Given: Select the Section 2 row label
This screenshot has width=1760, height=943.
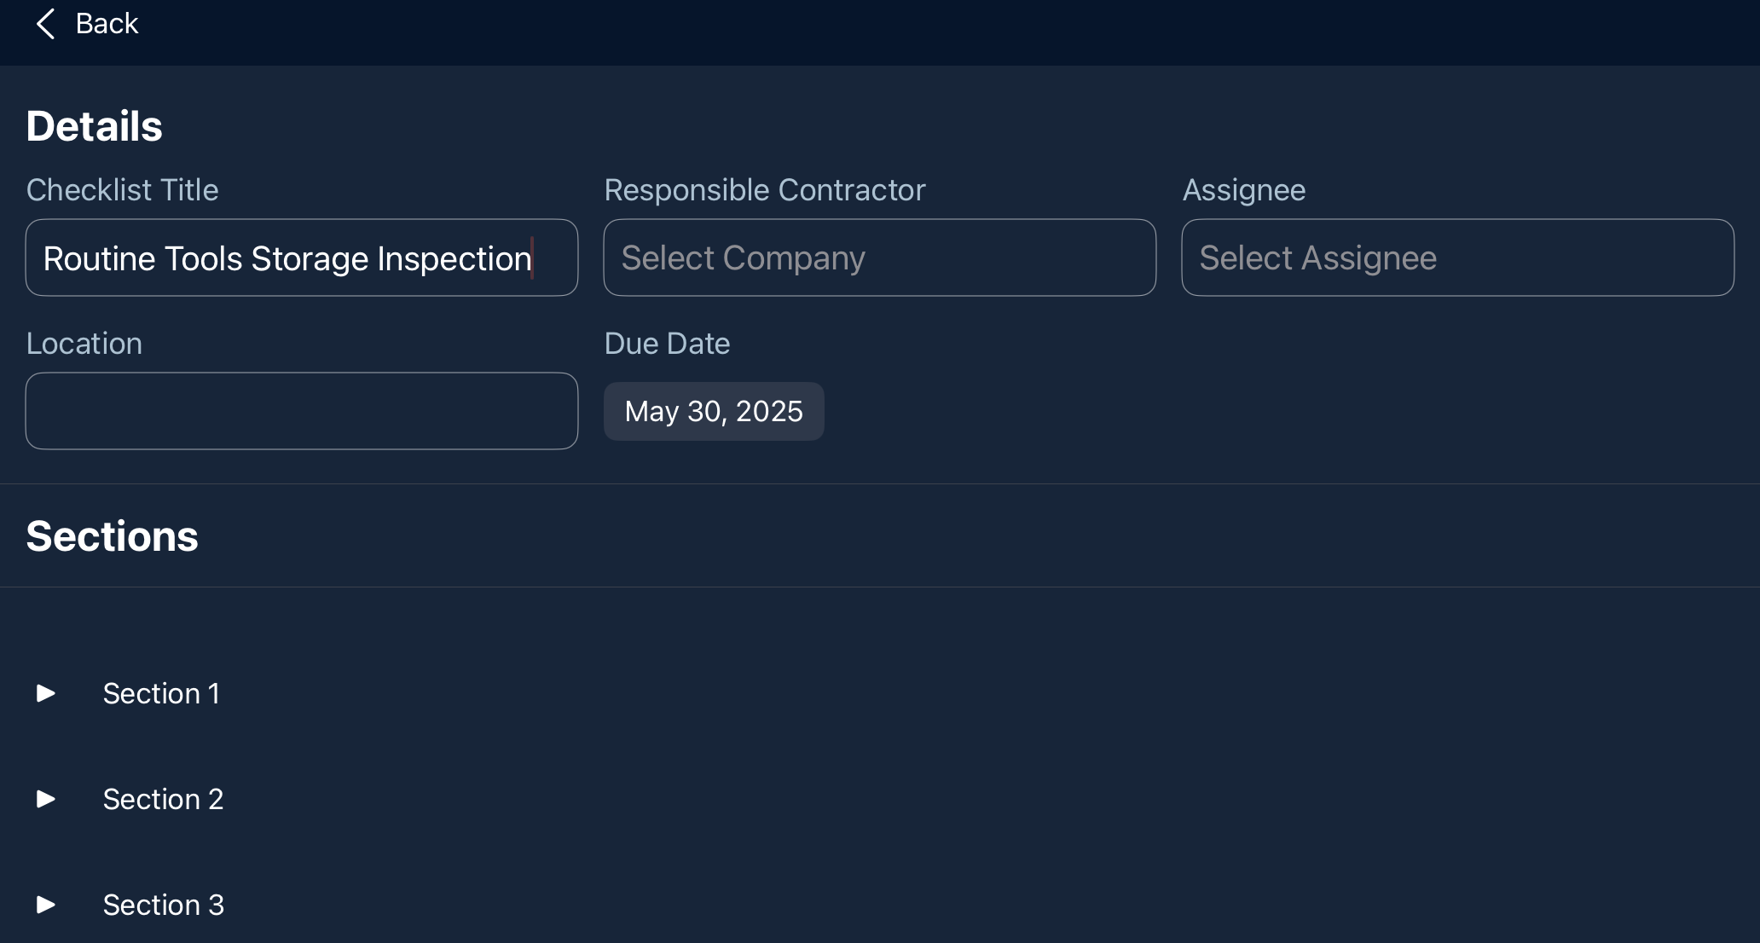Looking at the screenshot, I should tap(163, 799).
